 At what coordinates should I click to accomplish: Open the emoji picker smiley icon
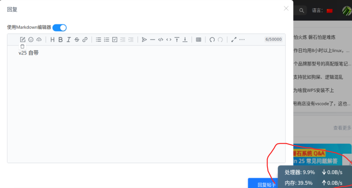click(x=31, y=40)
